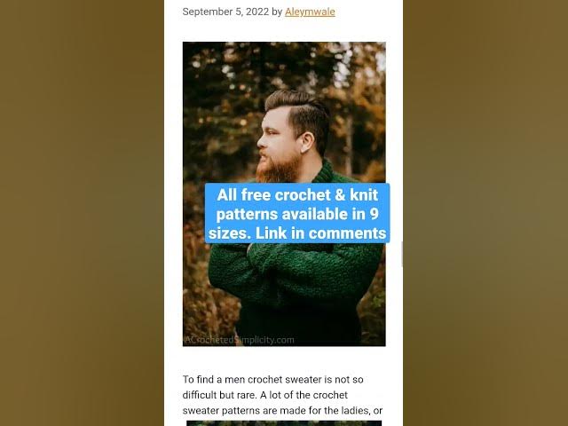Click the 'To find a men crochet sweater' line
This screenshot has height=426, width=568.
pos(272,379)
